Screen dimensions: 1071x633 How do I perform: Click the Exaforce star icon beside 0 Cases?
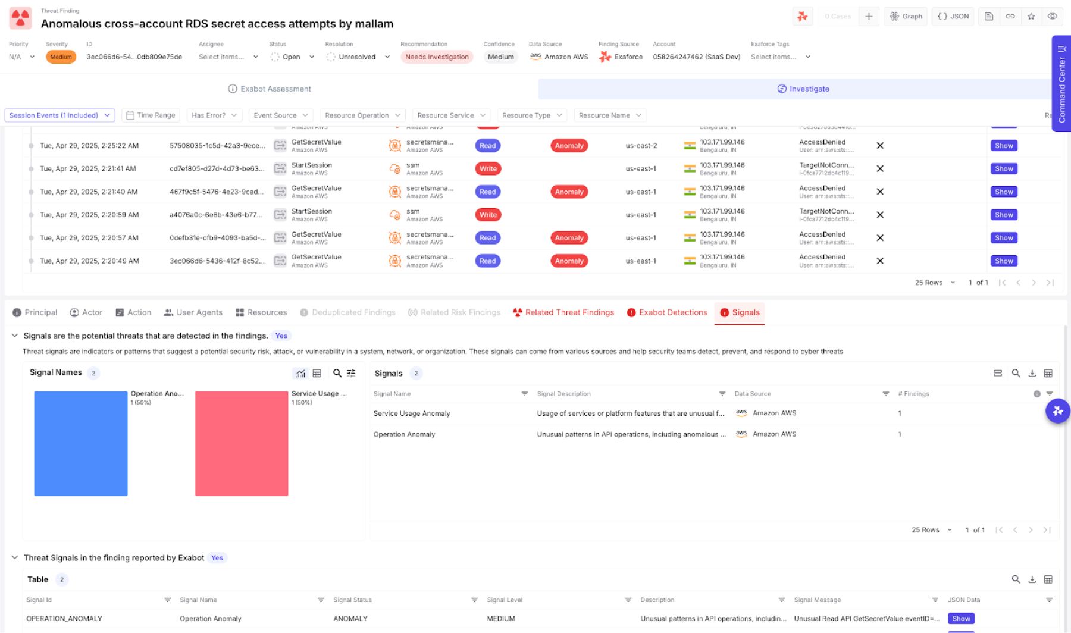point(803,17)
